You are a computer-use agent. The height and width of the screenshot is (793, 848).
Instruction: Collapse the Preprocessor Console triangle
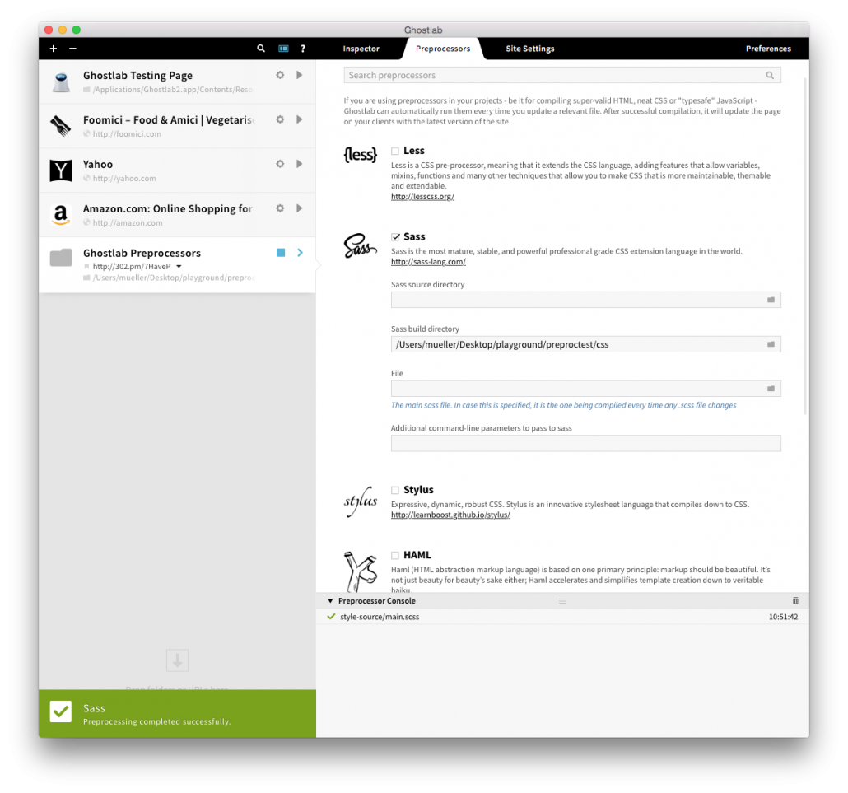tap(330, 601)
